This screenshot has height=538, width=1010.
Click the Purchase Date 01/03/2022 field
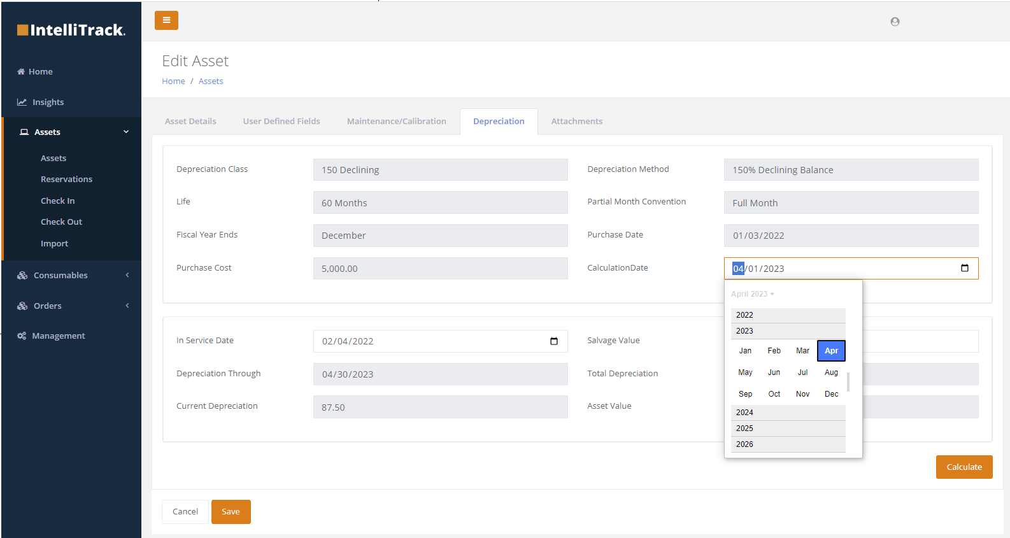coord(851,236)
